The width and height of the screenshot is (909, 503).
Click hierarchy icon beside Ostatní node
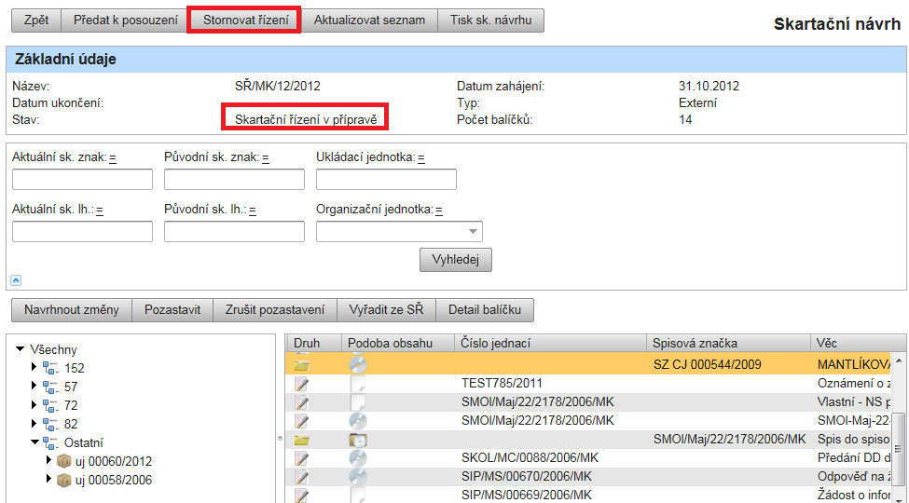point(50,442)
